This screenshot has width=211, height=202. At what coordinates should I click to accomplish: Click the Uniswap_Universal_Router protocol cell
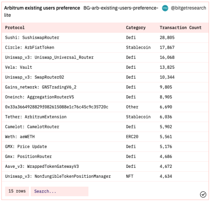(x=49, y=57)
